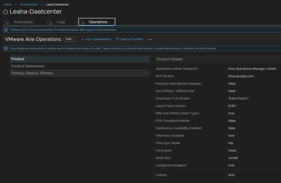
Task: Click the Force Ipv6 value 'False'
Action: point(232,151)
